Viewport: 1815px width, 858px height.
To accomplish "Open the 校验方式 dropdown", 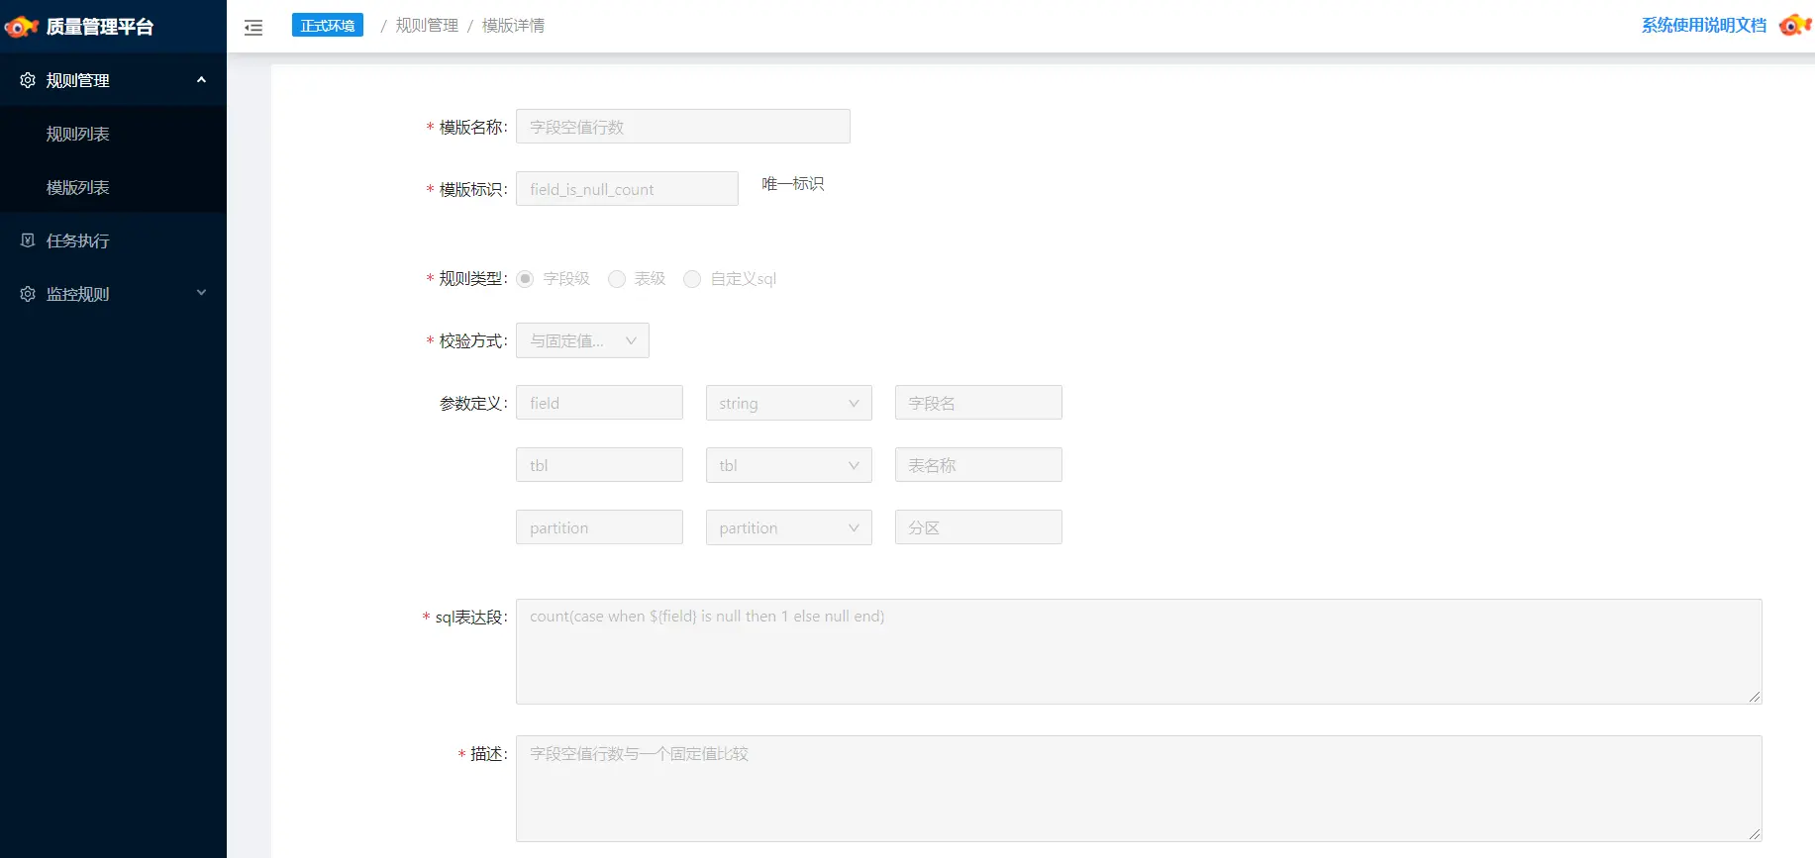I will [x=582, y=340].
